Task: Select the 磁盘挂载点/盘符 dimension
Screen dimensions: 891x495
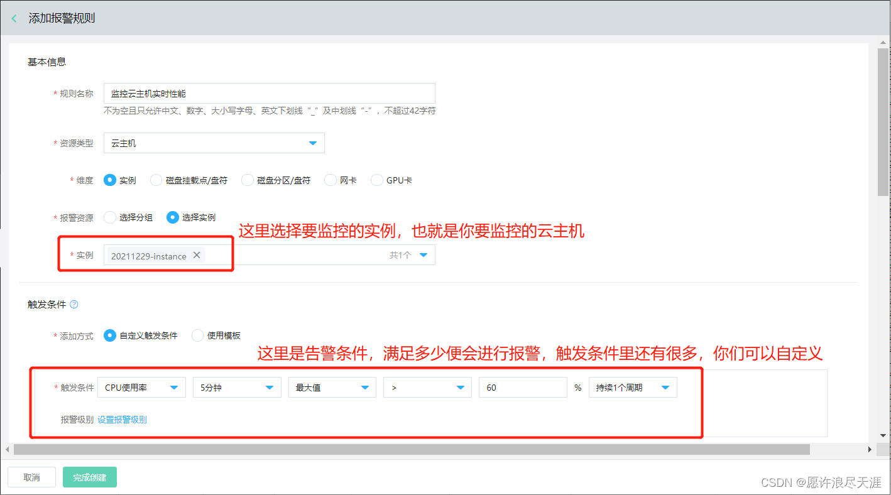Action: pos(156,180)
